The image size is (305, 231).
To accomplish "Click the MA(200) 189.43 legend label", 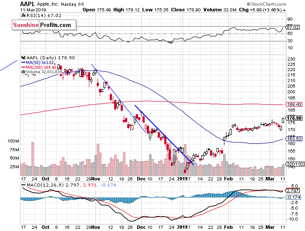I will tap(41, 67).
